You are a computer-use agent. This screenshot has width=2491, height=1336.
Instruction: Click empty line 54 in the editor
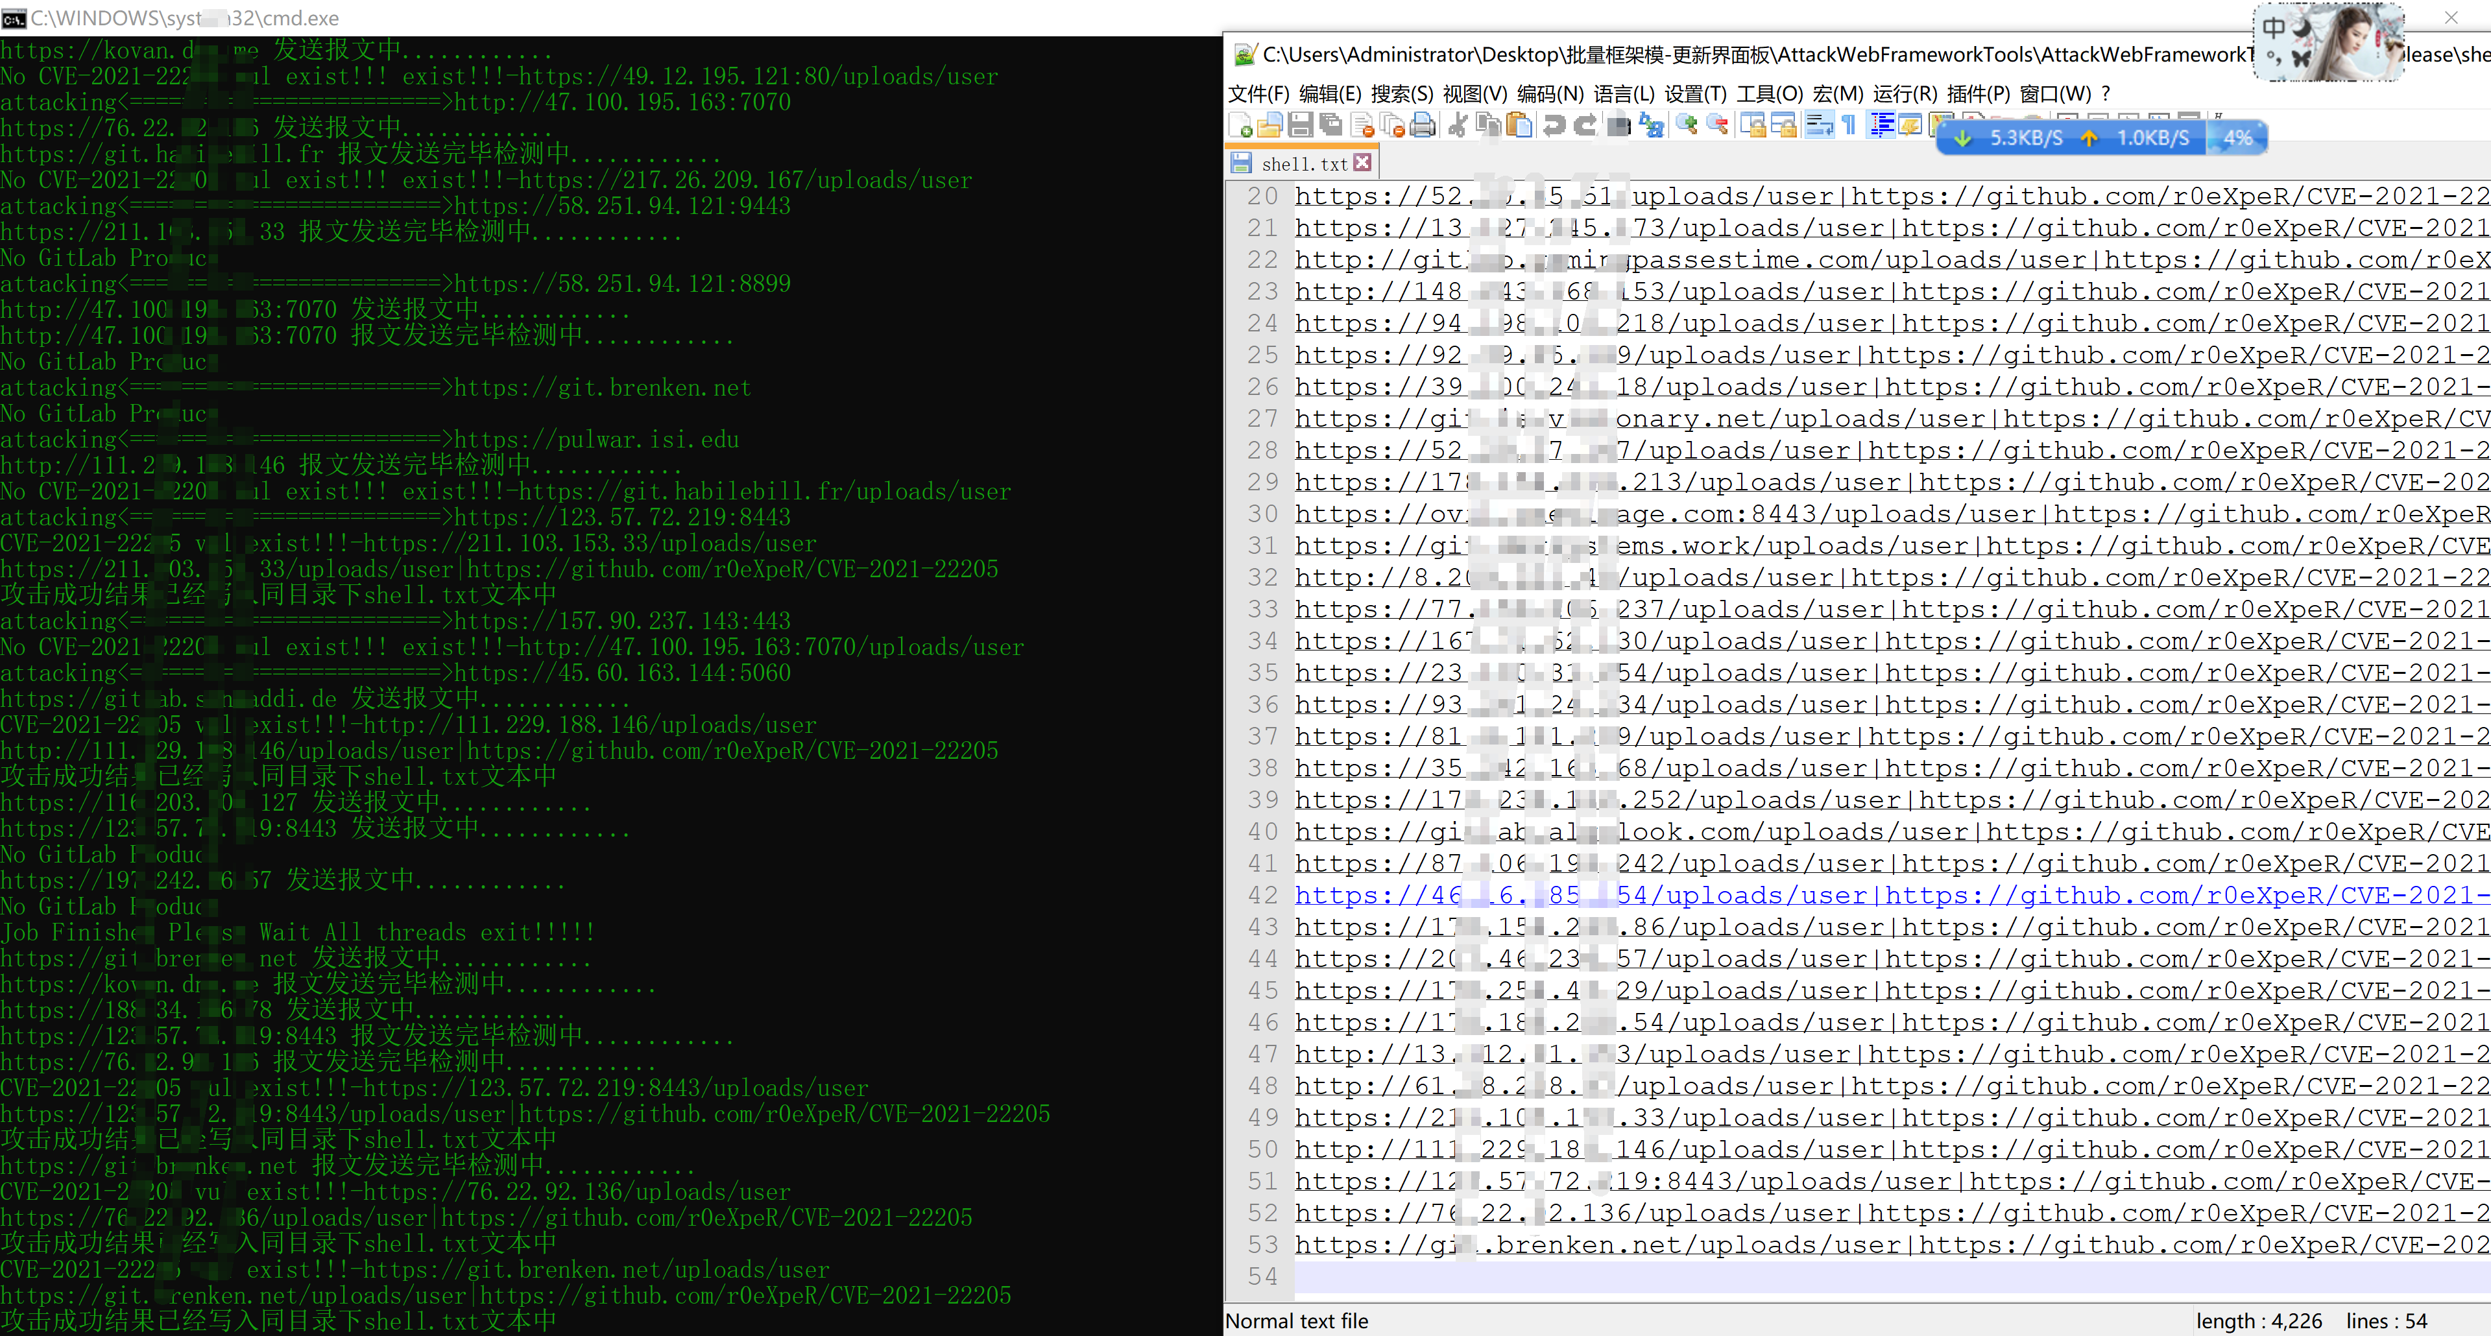1837,1276
